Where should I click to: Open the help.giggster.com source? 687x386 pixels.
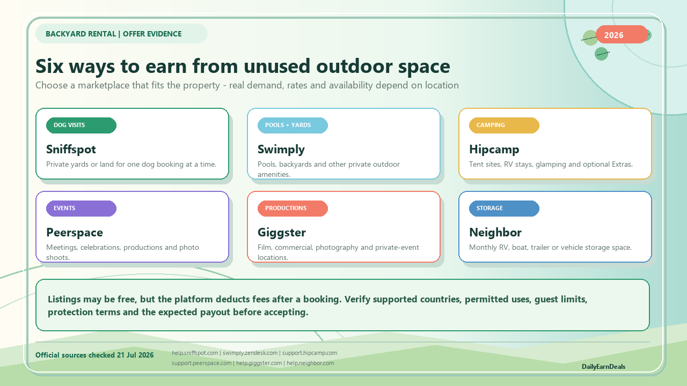click(x=259, y=363)
